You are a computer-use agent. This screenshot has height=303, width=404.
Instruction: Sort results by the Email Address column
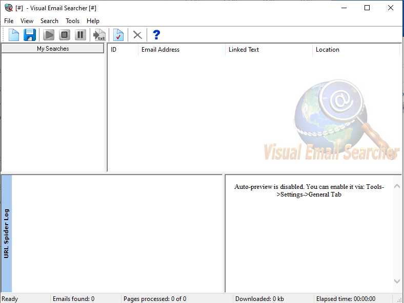tap(181, 50)
